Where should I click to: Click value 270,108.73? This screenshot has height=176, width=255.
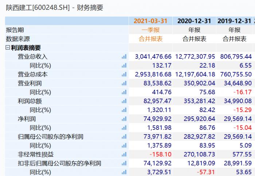click(199, 154)
